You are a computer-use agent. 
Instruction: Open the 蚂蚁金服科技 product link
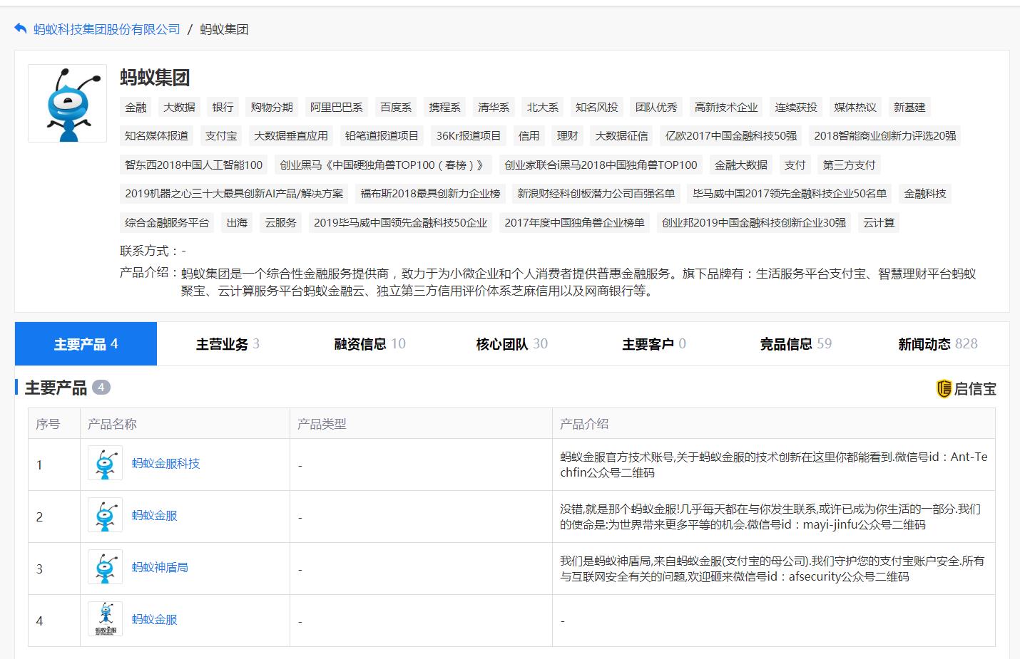coord(164,463)
